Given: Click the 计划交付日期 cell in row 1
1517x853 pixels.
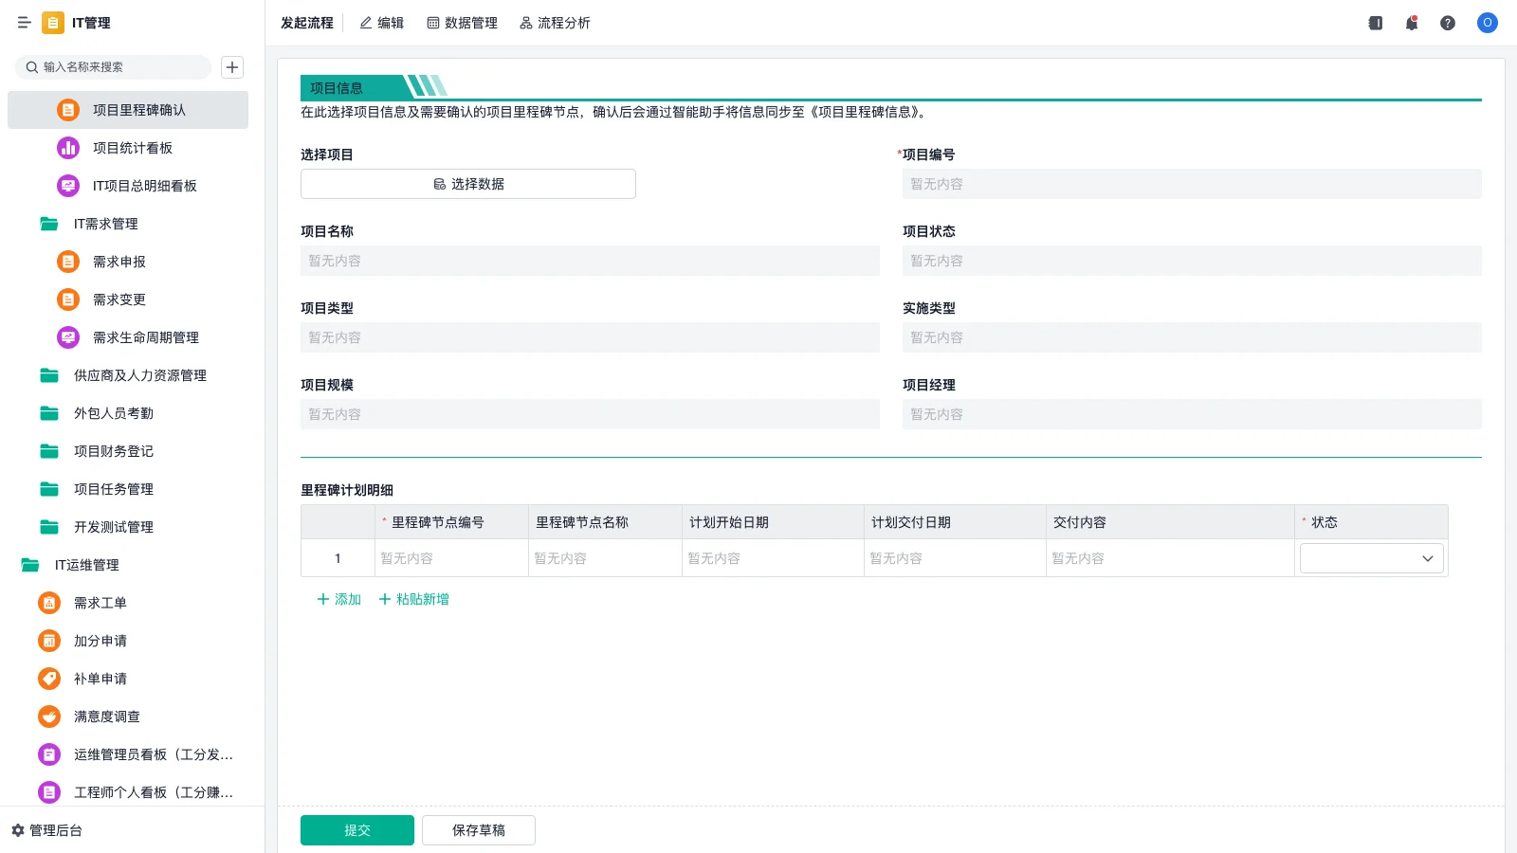Looking at the screenshot, I should (x=955, y=558).
